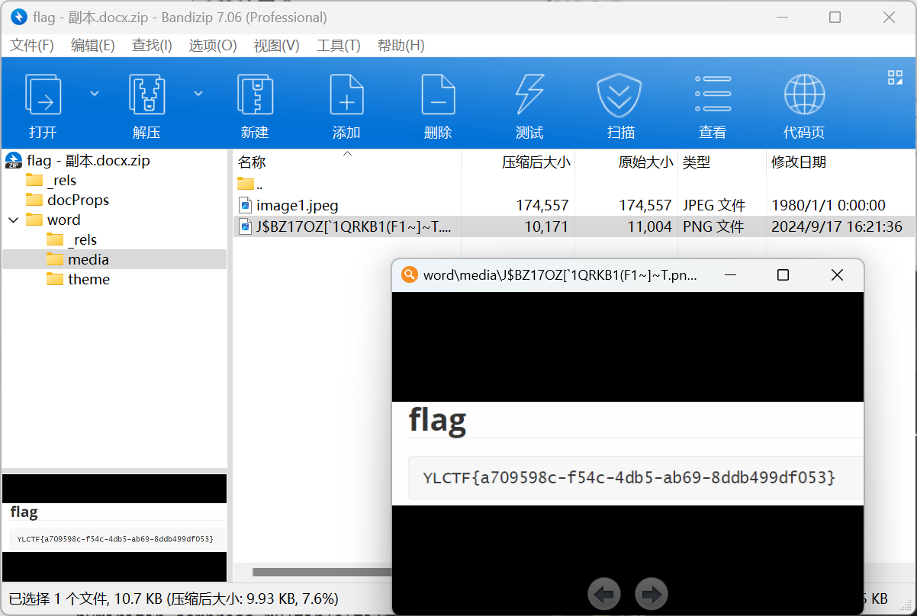Image resolution: width=917 pixels, height=616 pixels.
Task: Click the horizontal scrollbar in the file list
Action: pos(320,572)
